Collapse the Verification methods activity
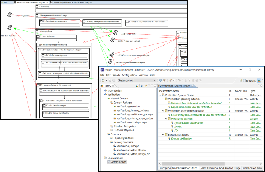 (x=167, y=118)
